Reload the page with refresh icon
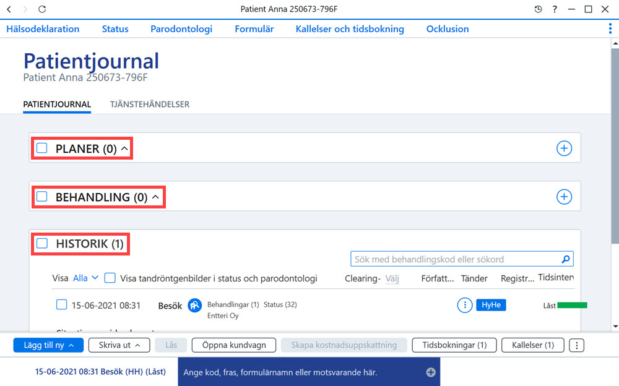The height and width of the screenshot is (386, 619). point(42,9)
